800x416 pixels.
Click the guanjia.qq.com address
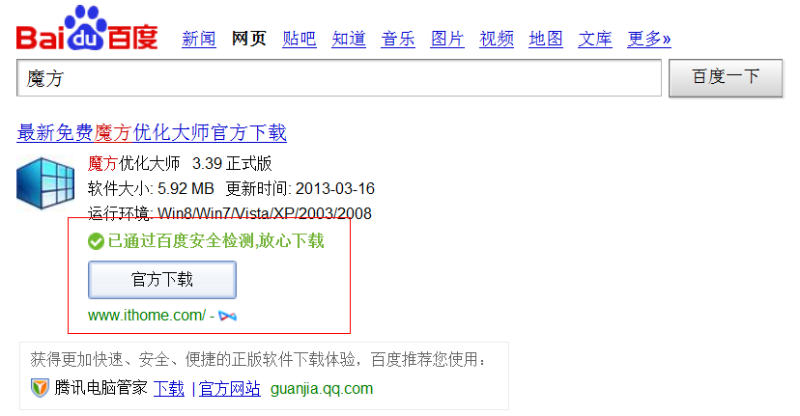pos(322,389)
